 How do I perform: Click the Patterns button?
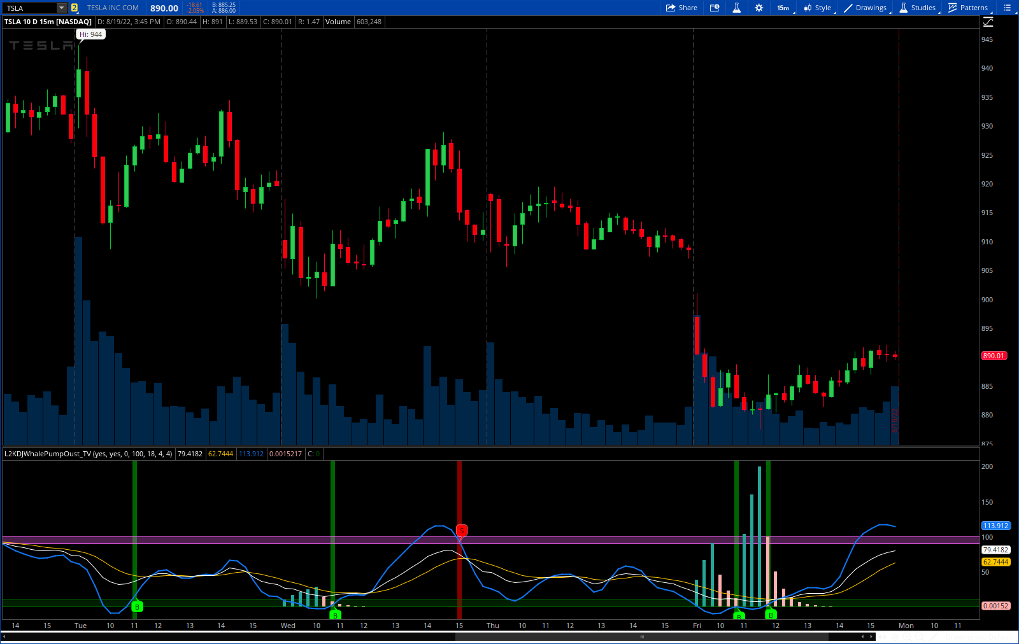pos(968,8)
